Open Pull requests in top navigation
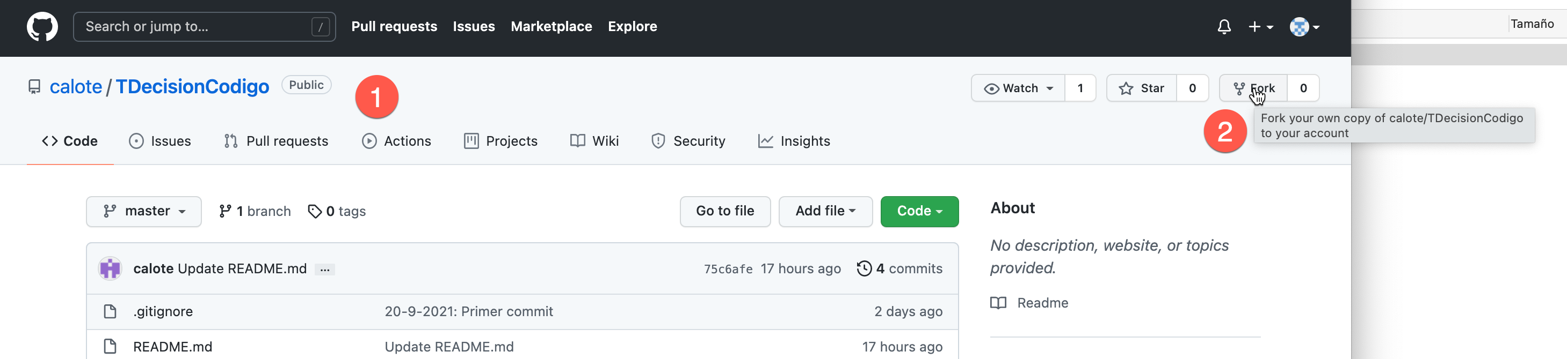Viewport: 1567px width, 359px height. click(394, 27)
